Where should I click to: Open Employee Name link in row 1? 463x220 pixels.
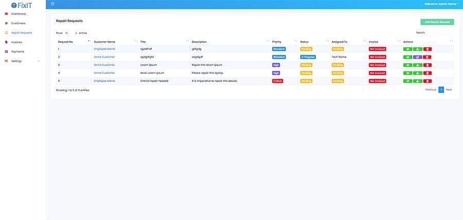pyautogui.click(x=104, y=49)
